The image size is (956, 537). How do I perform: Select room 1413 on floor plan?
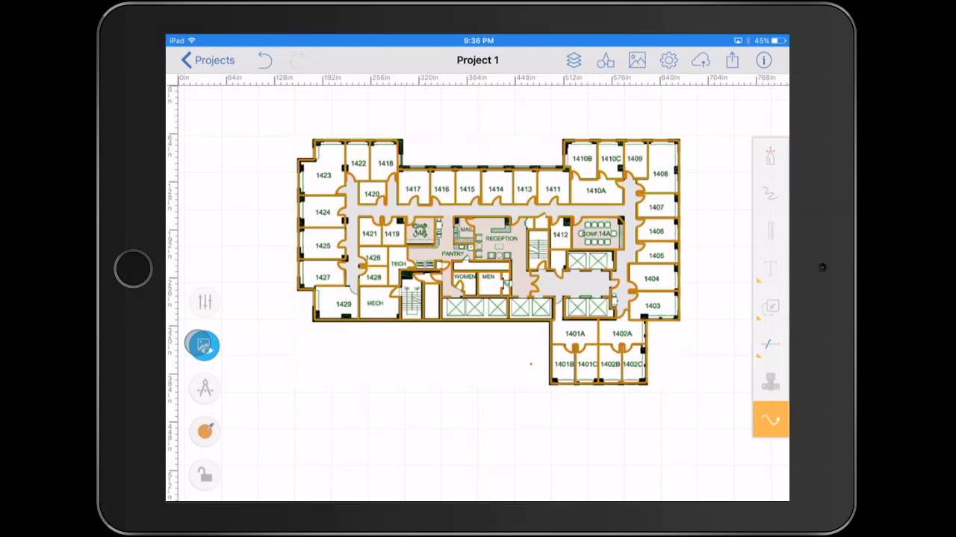[x=524, y=189]
